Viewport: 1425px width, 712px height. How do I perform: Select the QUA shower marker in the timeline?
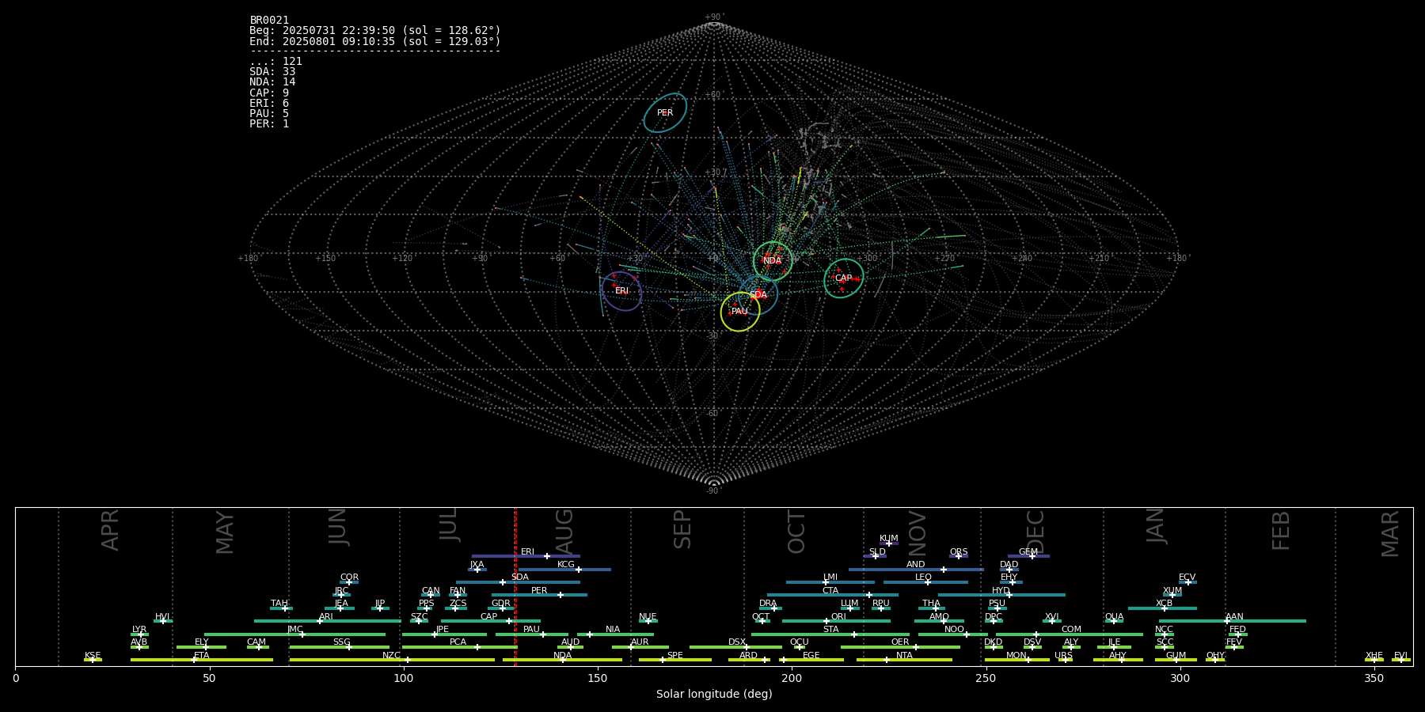coord(1114,621)
